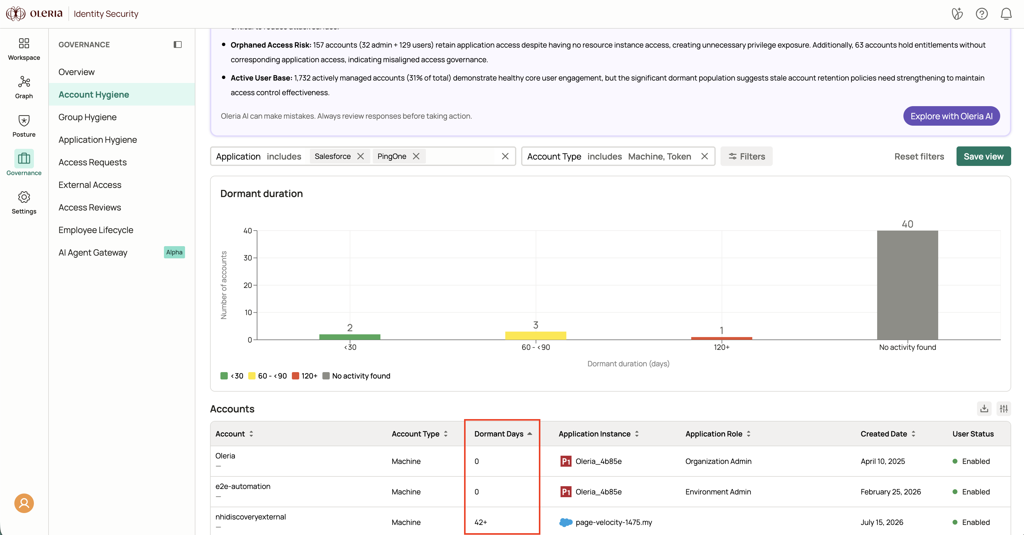Open the nhidiscoveryexternal account row

tap(610, 521)
